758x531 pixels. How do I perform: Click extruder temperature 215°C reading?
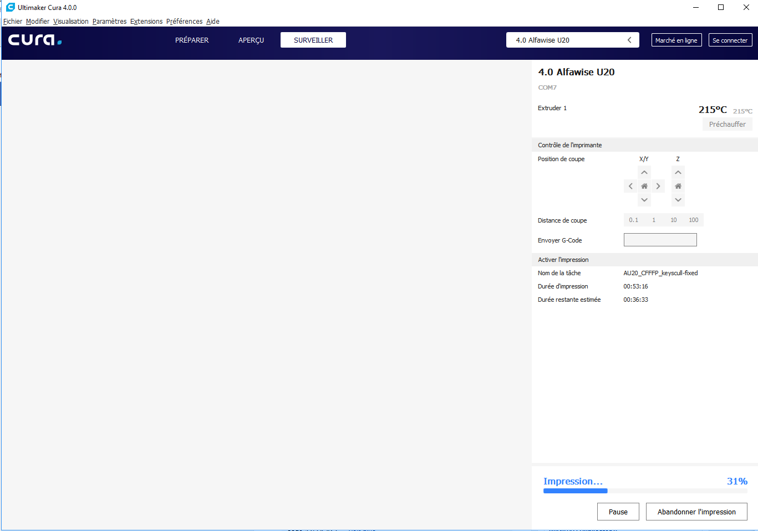(x=713, y=110)
